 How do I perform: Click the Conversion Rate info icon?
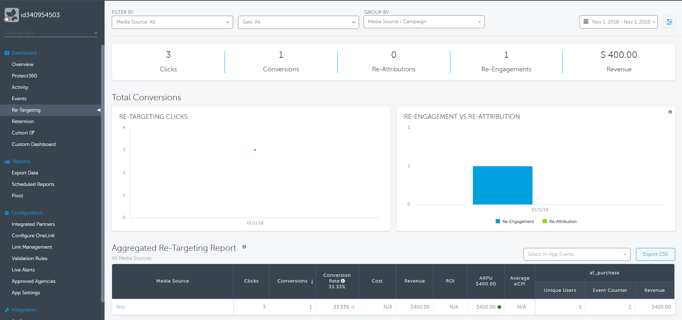[343, 281]
